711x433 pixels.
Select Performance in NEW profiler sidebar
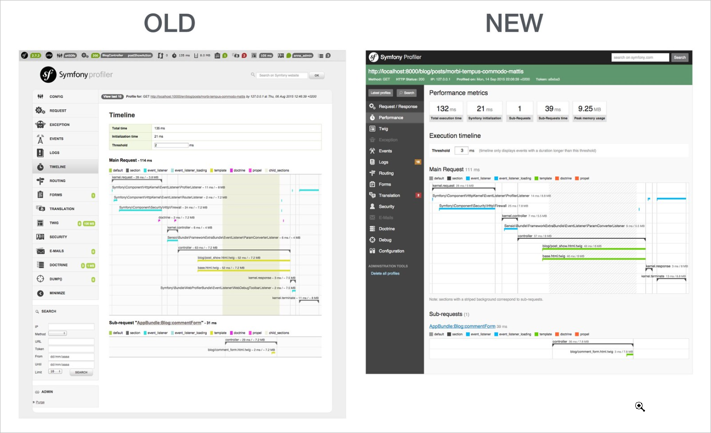(395, 117)
